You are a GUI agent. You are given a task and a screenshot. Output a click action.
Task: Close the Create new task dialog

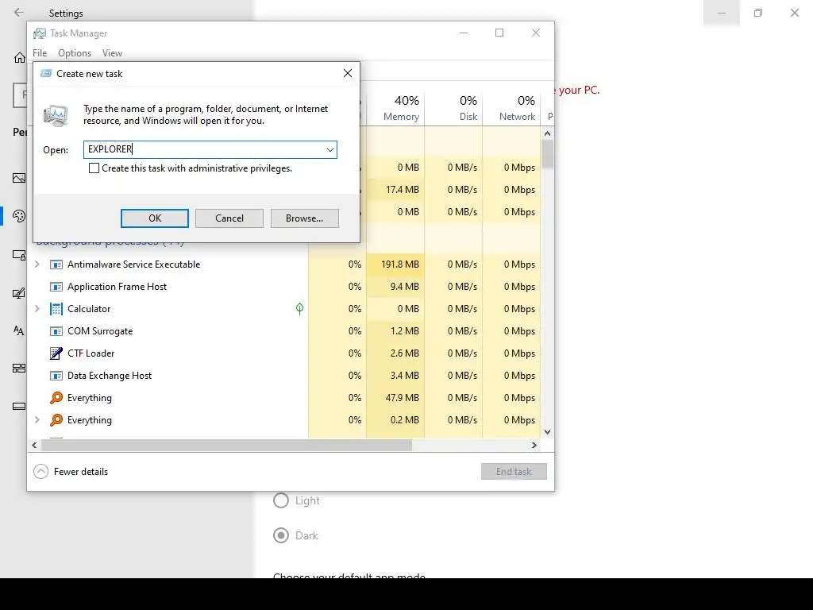pos(348,74)
